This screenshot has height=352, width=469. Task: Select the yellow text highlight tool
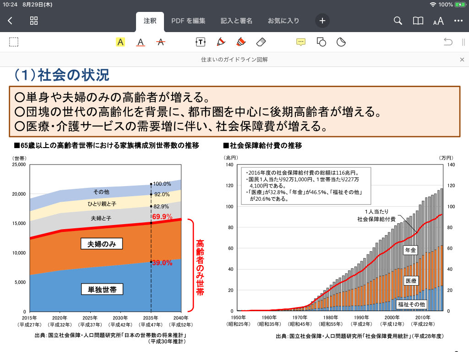(120, 42)
